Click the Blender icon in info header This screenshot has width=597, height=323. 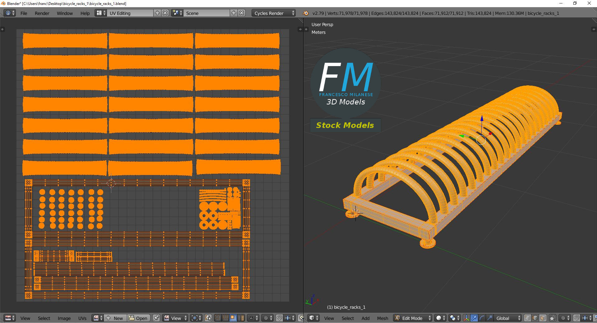pyautogui.click(x=306, y=13)
